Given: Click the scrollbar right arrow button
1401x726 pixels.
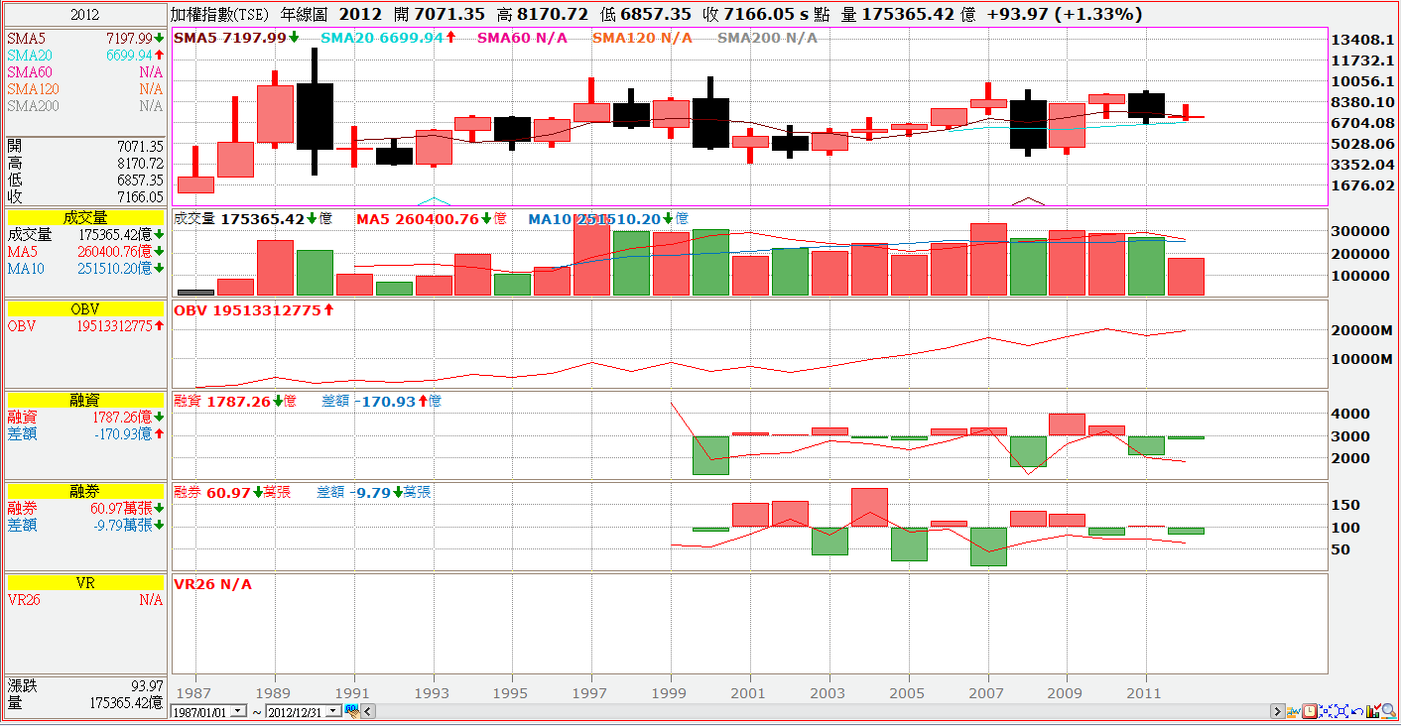Looking at the screenshot, I should (x=1278, y=711).
